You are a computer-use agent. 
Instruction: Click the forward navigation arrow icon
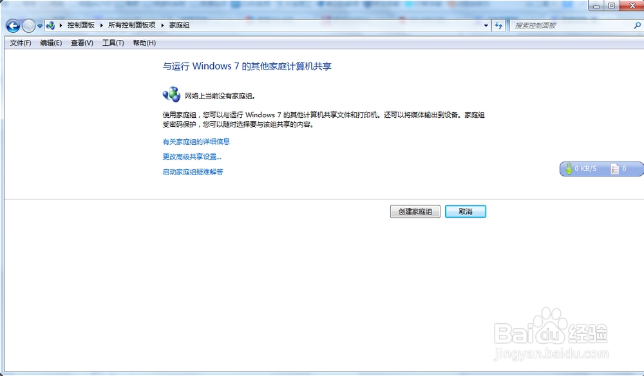click(30, 26)
